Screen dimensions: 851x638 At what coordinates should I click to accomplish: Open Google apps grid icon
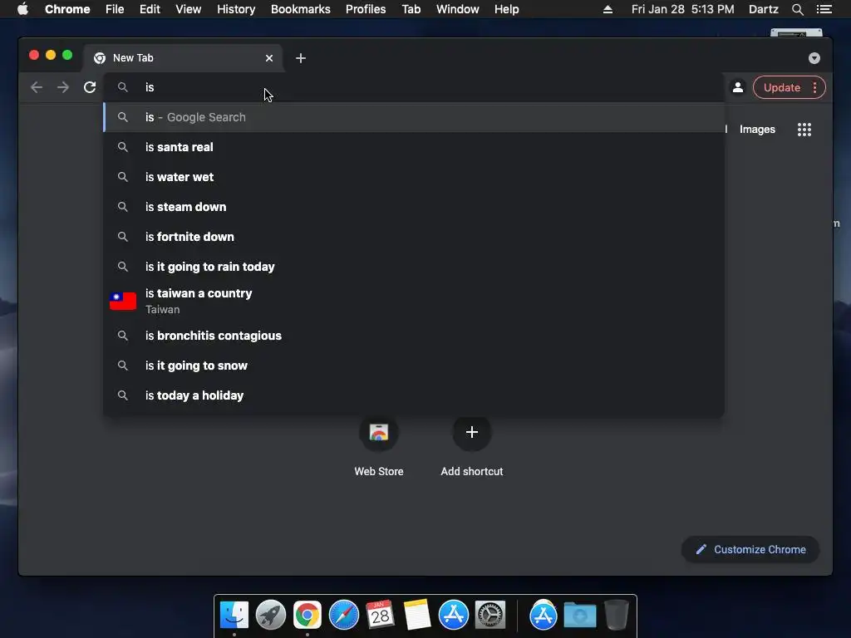(804, 129)
